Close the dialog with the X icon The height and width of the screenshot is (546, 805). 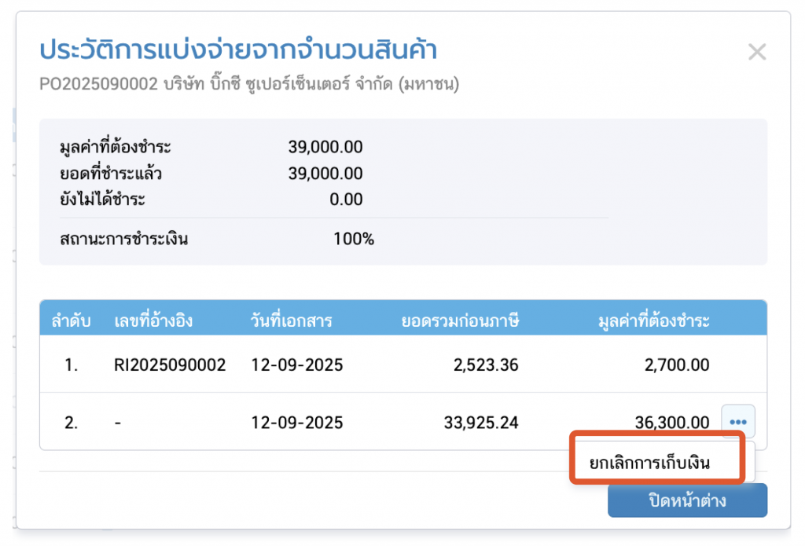pos(756,53)
